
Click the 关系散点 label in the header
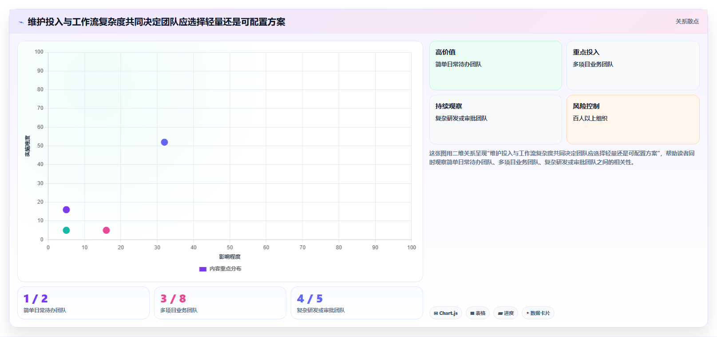point(687,21)
